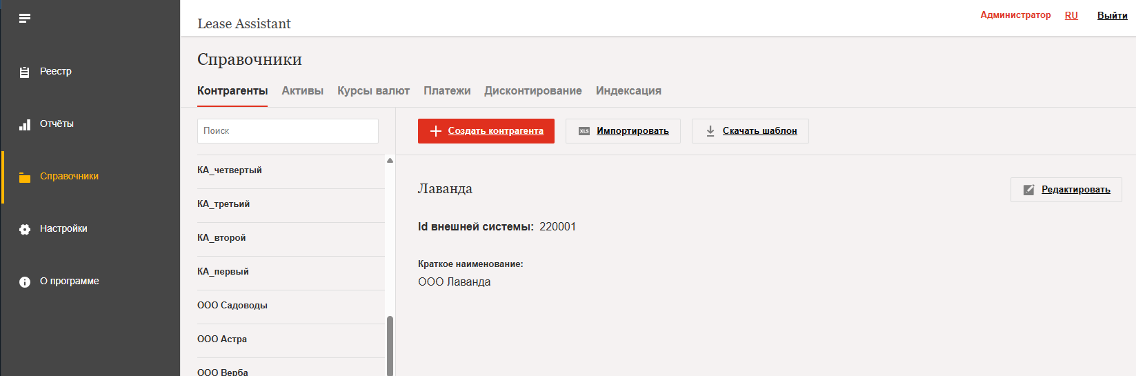
Task: Switch to the Активы tab
Action: 302,91
